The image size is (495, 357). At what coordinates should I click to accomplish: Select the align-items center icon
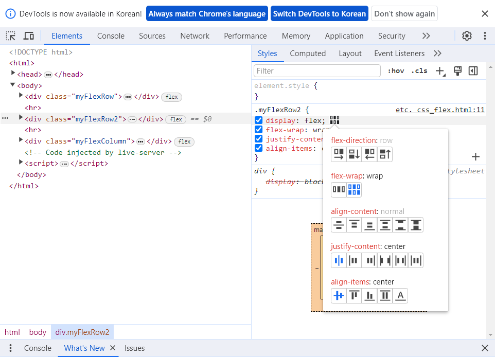[x=339, y=296]
